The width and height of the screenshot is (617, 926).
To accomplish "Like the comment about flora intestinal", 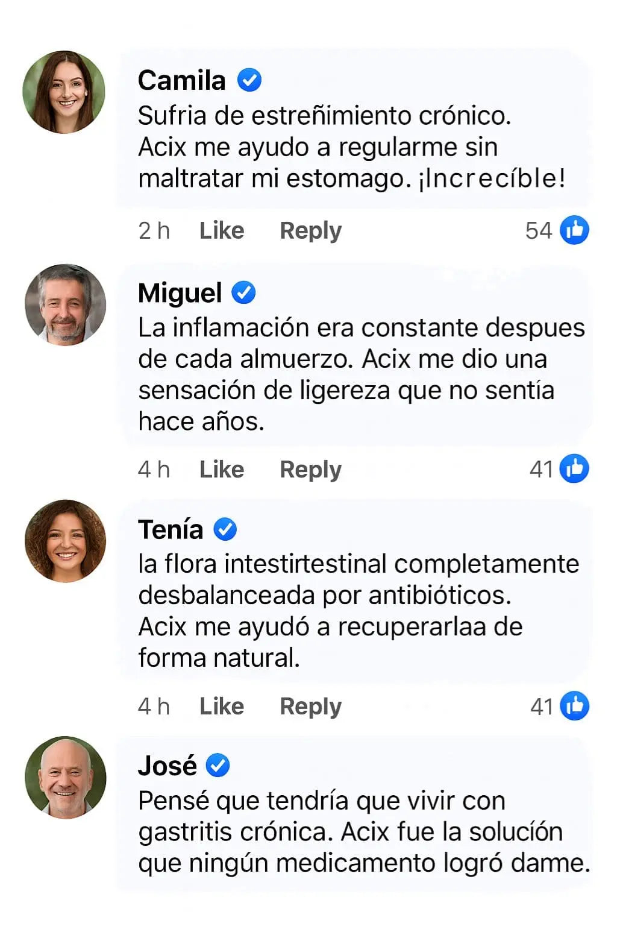I will click(x=222, y=706).
